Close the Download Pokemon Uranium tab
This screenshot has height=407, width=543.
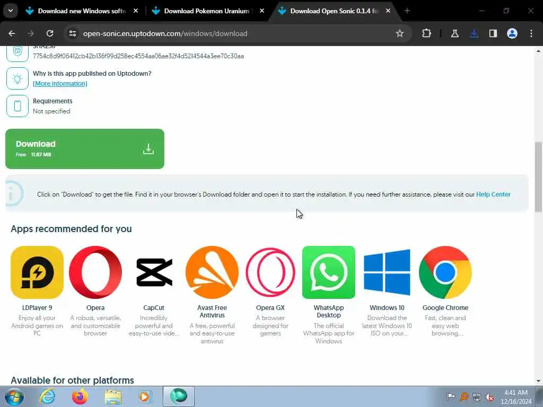pyautogui.click(x=262, y=11)
